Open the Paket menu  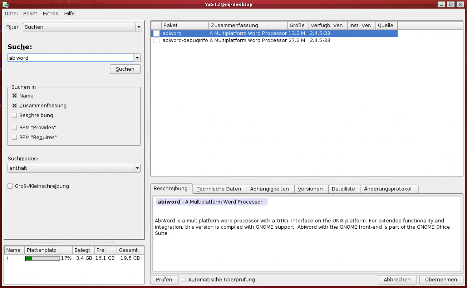30,14
